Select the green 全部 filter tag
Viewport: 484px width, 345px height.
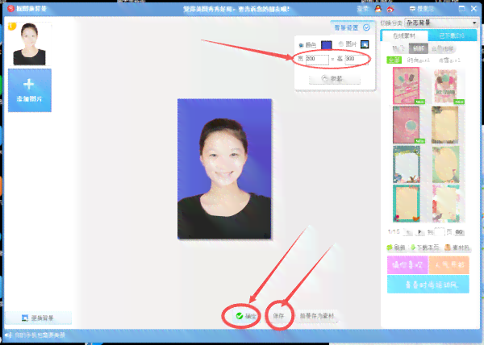tap(394, 60)
